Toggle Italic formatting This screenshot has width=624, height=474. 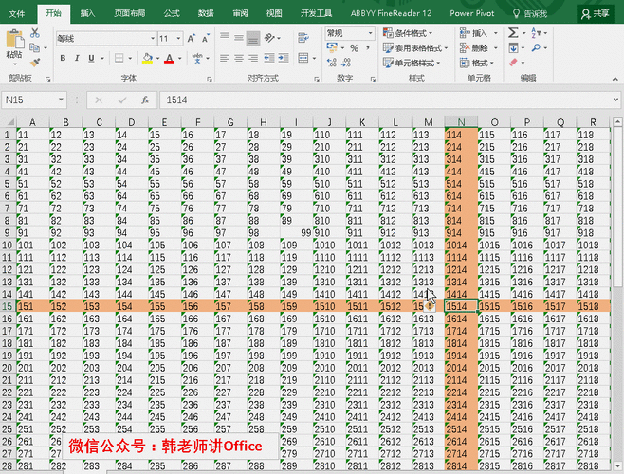point(77,58)
